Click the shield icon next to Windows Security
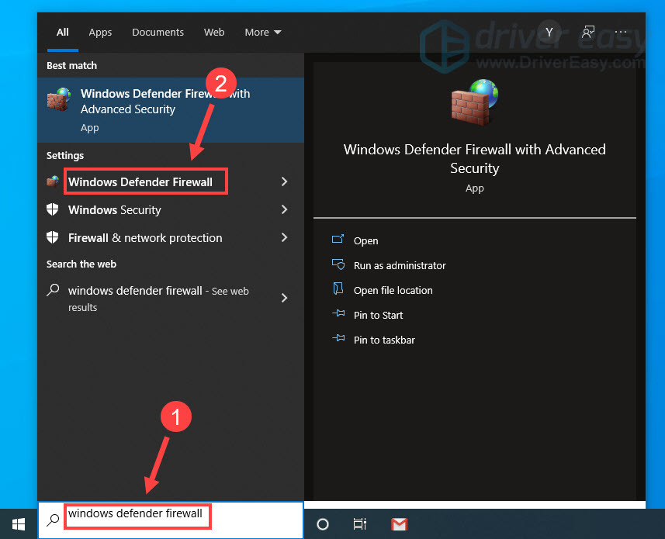The image size is (665, 539). pos(52,209)
